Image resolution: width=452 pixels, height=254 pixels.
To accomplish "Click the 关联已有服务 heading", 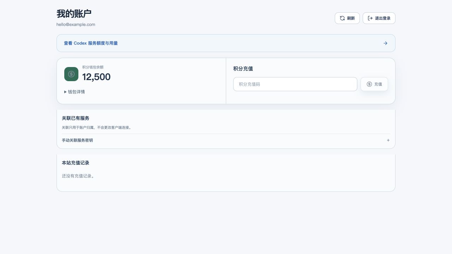I will [x=76, y=118].
